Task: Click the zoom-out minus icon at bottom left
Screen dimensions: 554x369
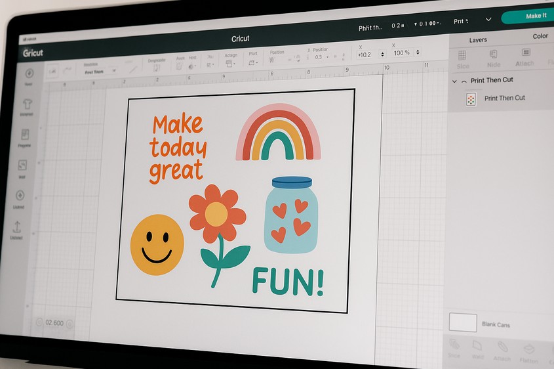Action: tap(38, 322)
